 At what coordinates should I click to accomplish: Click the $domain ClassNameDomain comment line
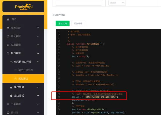[94, 85]
